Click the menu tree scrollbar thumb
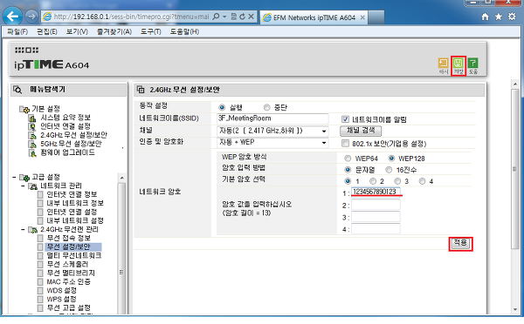The image size is (524, 324). pos(121,248)
